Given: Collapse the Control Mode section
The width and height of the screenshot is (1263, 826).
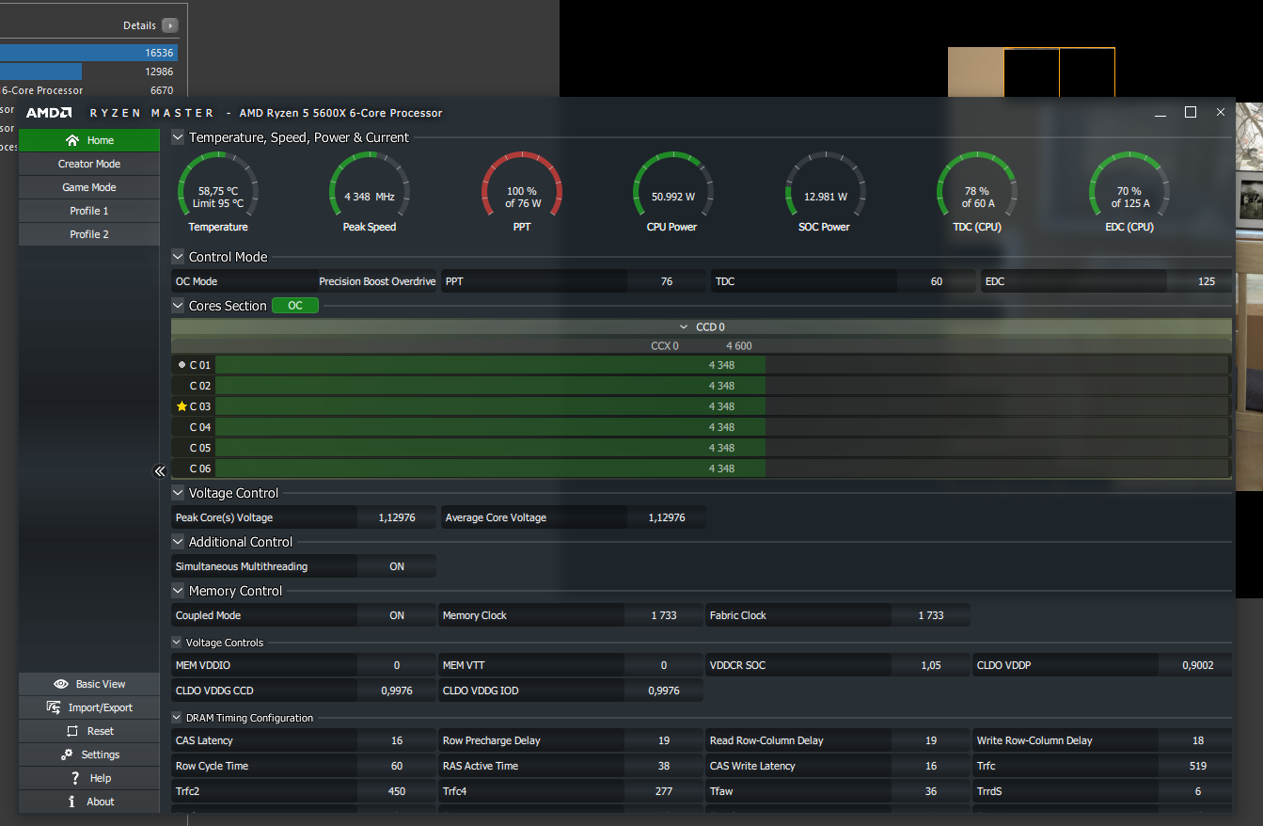Looking at the screenshot, I should click(x=178, y=257).
